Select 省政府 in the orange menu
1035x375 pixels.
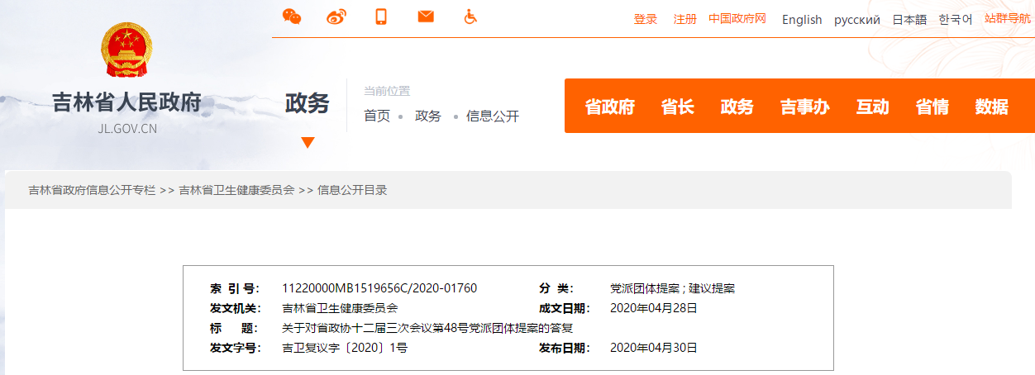point(609,107)
